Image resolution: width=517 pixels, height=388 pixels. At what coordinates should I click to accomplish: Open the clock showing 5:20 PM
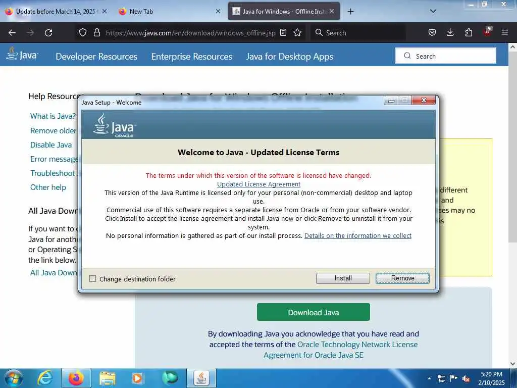(491, 378)
